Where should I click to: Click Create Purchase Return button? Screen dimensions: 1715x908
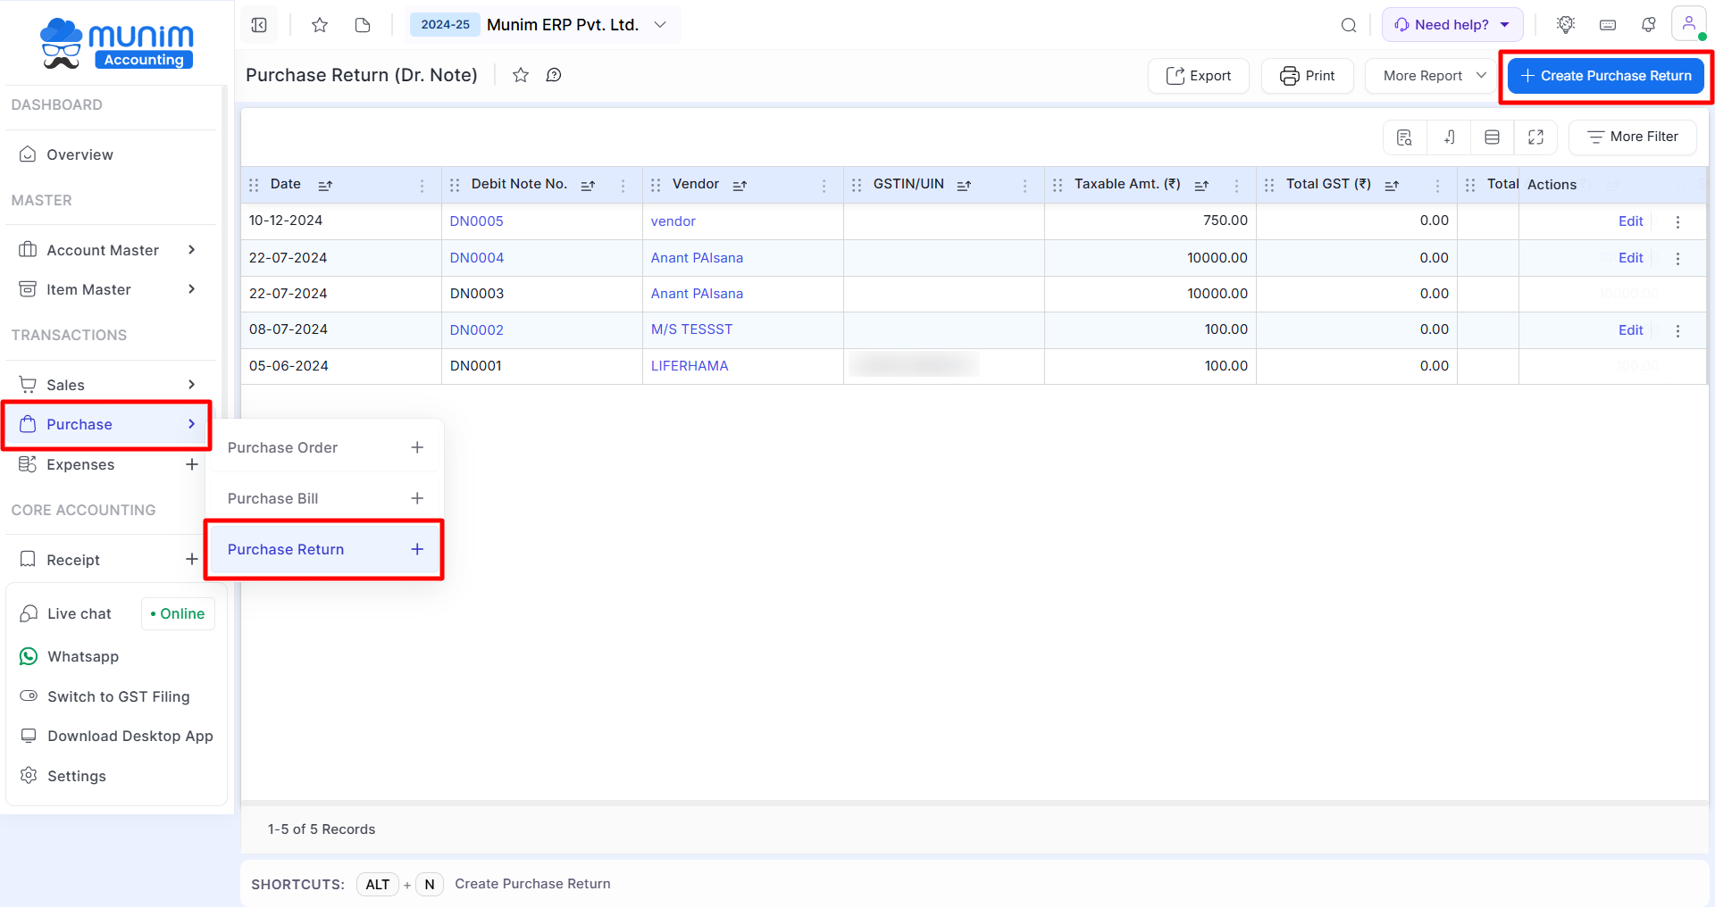[1606, 76]
